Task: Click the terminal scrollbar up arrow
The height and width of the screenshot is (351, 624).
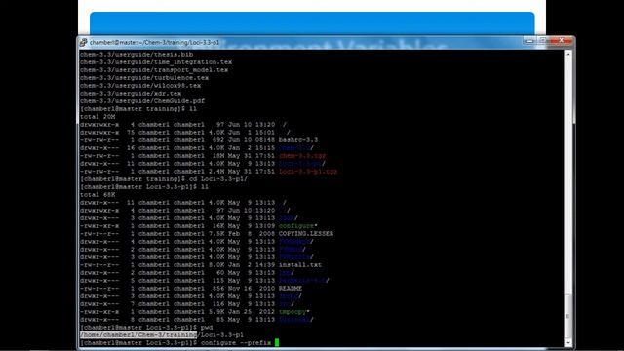Action: [567, 54]
